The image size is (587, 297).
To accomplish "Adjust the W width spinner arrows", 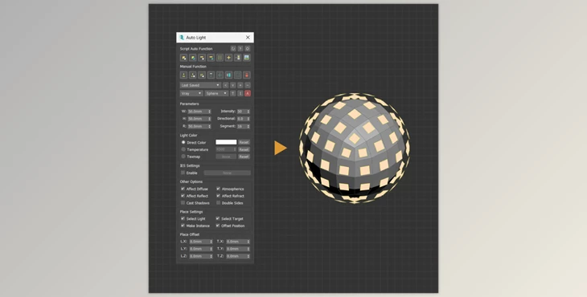I will click(210, 112).
